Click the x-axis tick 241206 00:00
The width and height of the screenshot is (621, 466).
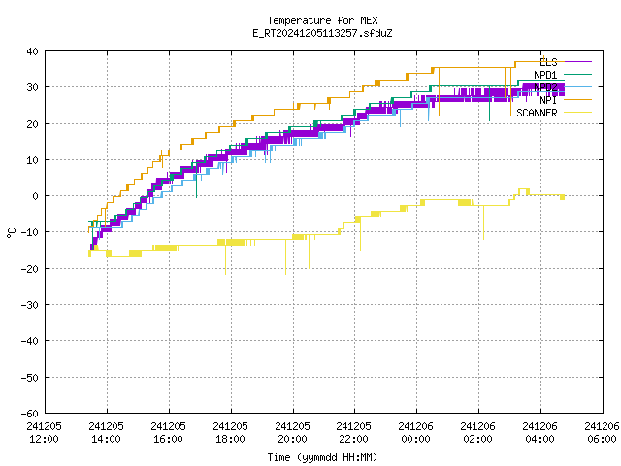click(416, 432)
